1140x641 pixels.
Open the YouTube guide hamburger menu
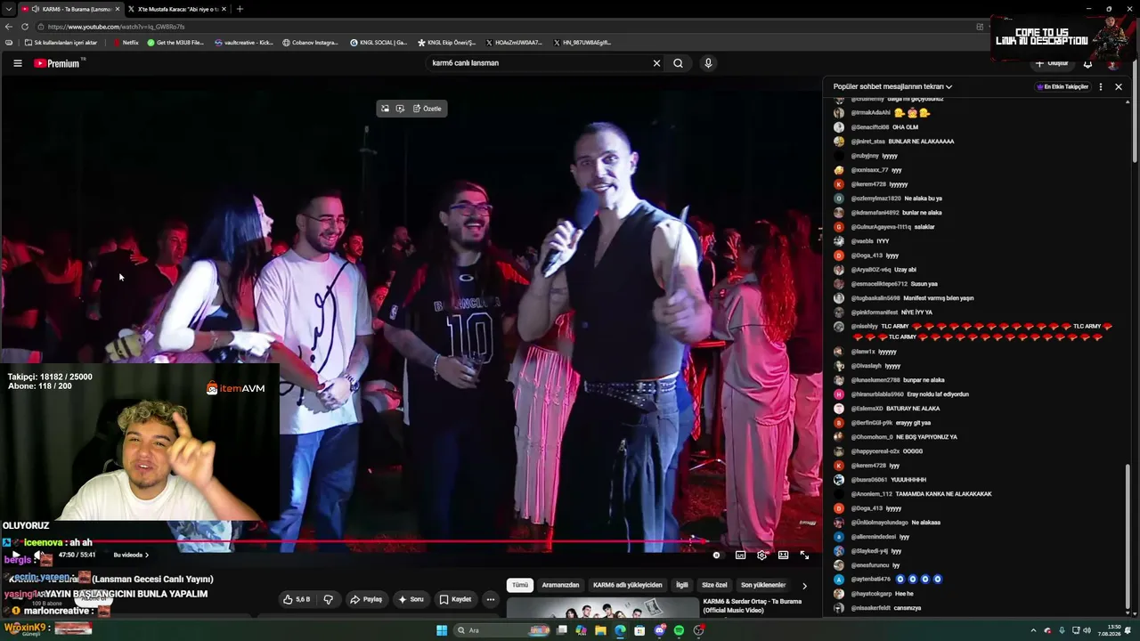[17, 63]
